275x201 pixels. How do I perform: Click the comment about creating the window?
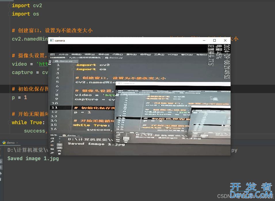[52, 30]
